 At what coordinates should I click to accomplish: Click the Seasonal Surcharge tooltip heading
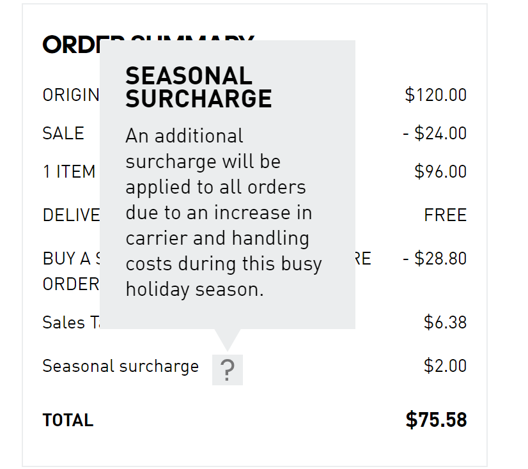(198, 88)
